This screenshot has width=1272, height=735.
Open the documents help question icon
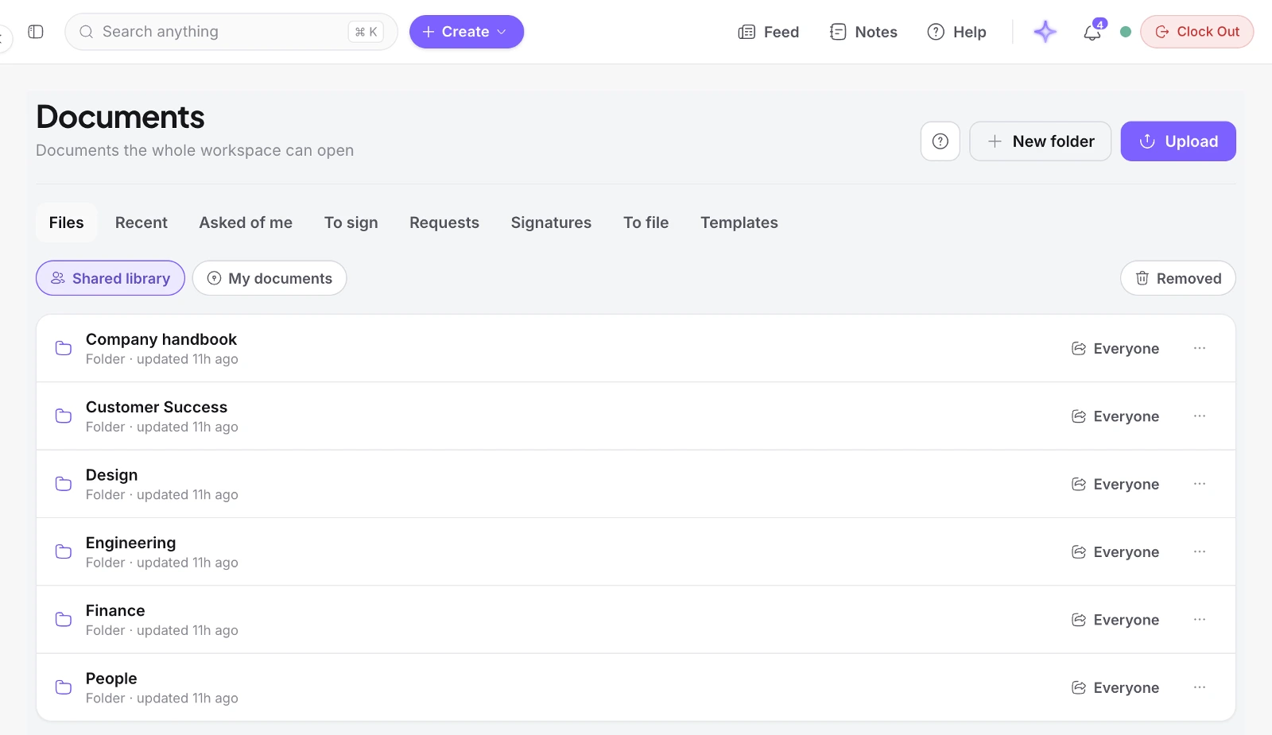tap(940, 141)
